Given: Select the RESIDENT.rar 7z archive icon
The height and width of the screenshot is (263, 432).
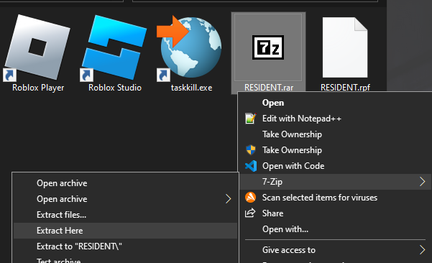Looking at the screenshot, I should click(x=268, y=47).
